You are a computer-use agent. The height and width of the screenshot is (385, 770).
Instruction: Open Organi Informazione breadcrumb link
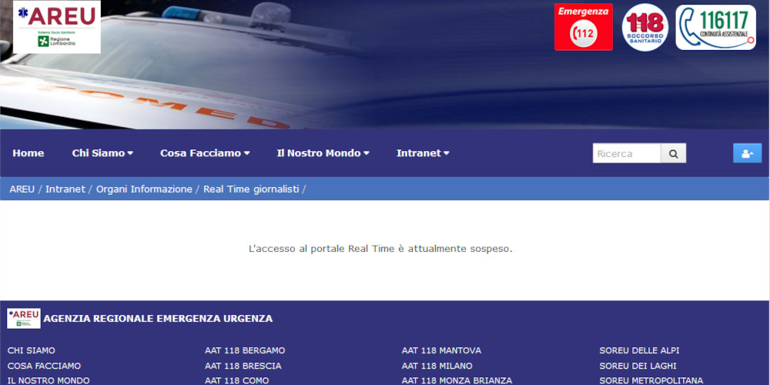[144, 189]
